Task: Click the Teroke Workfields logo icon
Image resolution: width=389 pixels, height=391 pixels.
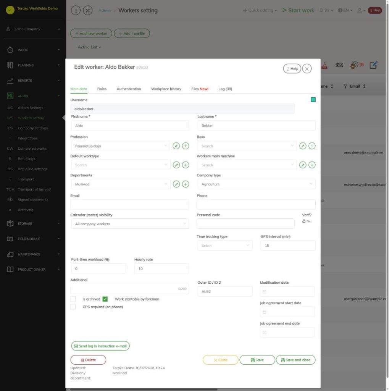Action: click(x=10, y=10)
